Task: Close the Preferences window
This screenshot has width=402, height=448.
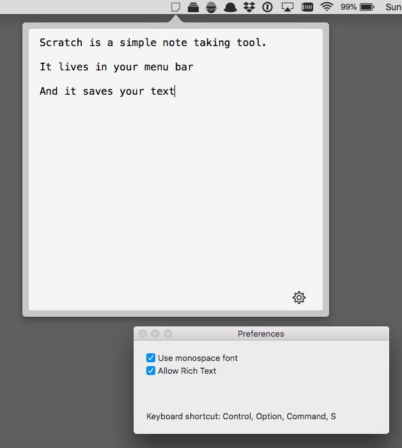Action: click(x=143, y=333)
